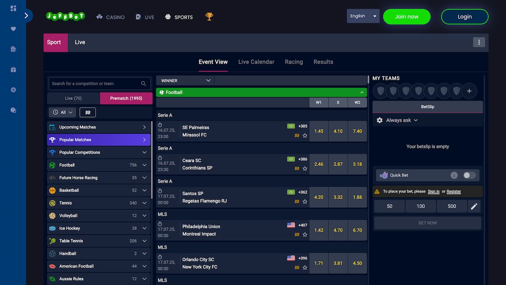Expand the blue sidebar arrow button

coord(27,15)
